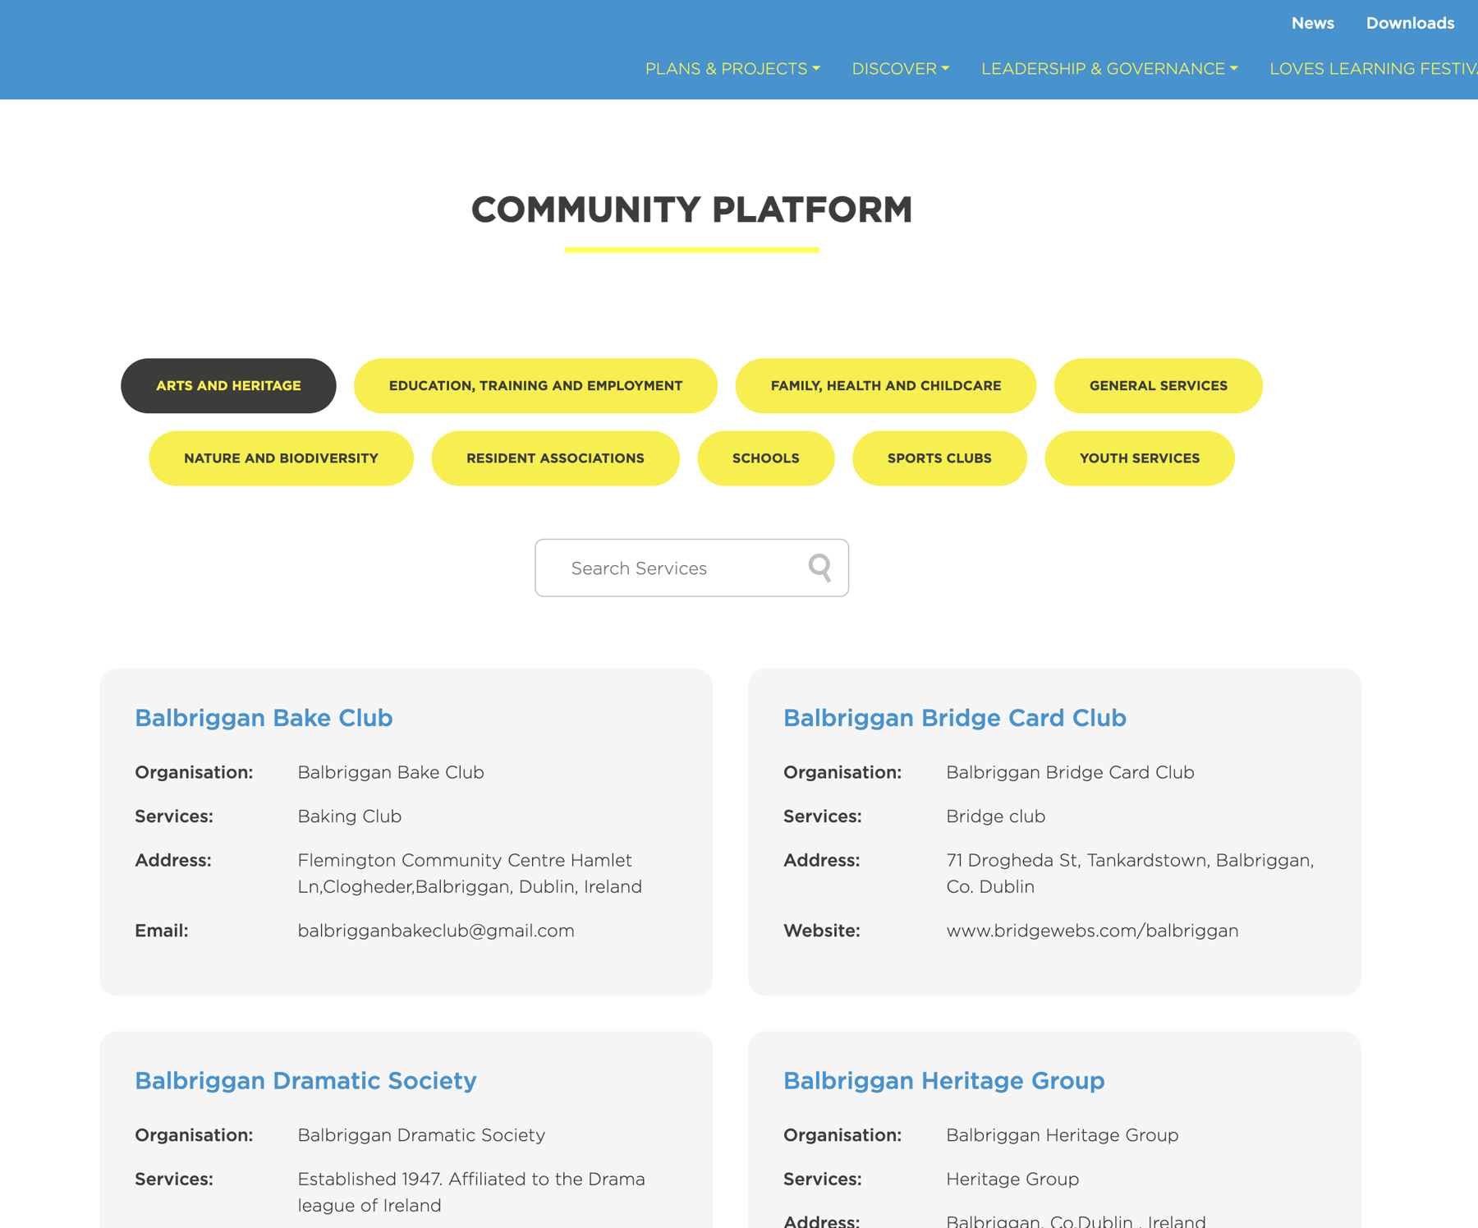1478x1228 pixels.
Task: Filter by Resident Associations
Action: tap(555, 458)
